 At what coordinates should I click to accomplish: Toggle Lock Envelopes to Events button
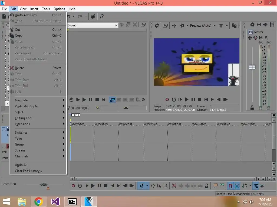256,186
